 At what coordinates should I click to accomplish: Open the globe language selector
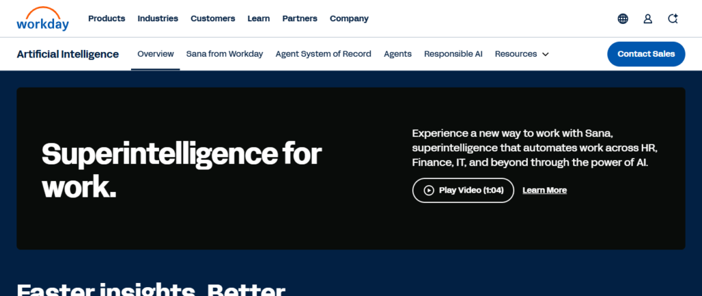622,18
